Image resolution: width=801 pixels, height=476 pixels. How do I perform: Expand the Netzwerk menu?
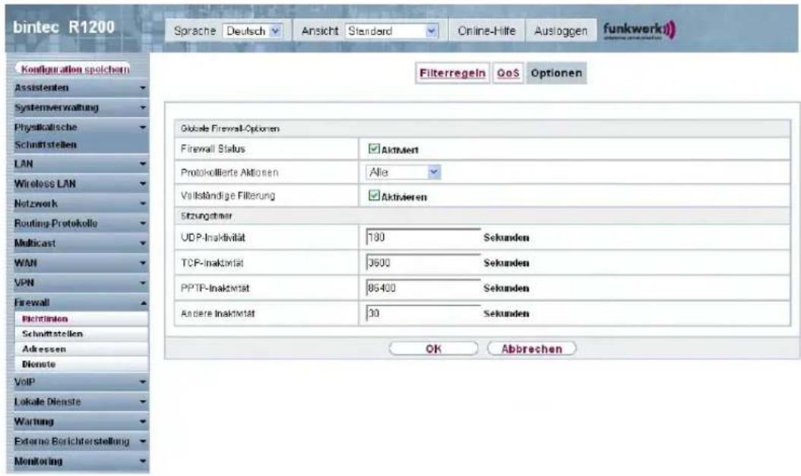(80, 204)
